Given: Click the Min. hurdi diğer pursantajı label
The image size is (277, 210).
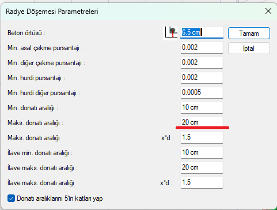Looking at the screenshot, I should (44, 93).
